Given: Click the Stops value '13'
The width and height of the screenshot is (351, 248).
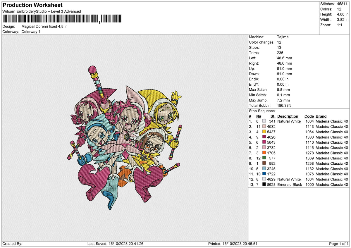Looking at the screenshot, I should [x=279, y=48].
